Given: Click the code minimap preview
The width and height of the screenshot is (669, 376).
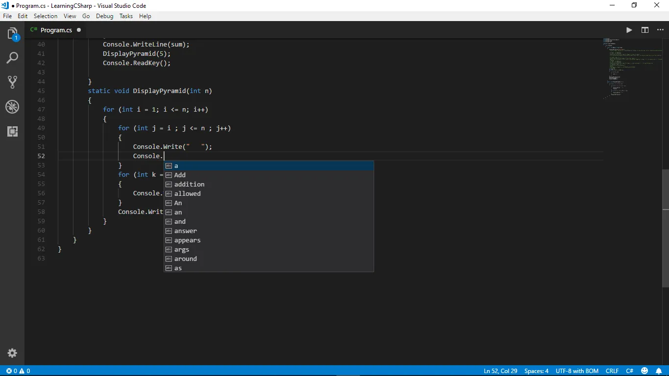Looking at the screenshot, I should [x=633, y=69].
